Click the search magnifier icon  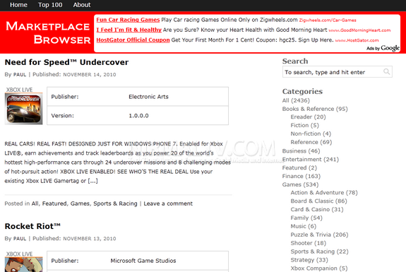(386, 71)
